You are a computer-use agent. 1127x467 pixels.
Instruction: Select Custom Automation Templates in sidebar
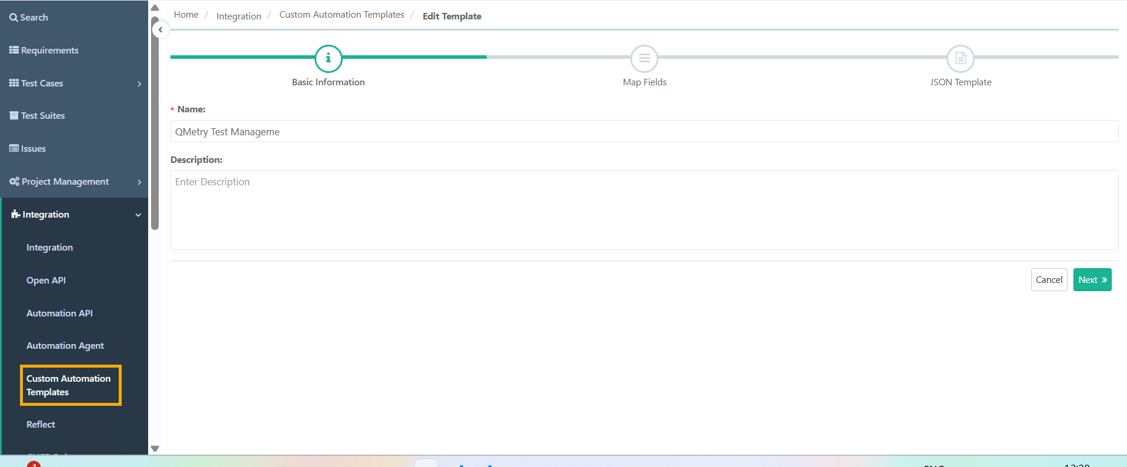coord(68,385)
